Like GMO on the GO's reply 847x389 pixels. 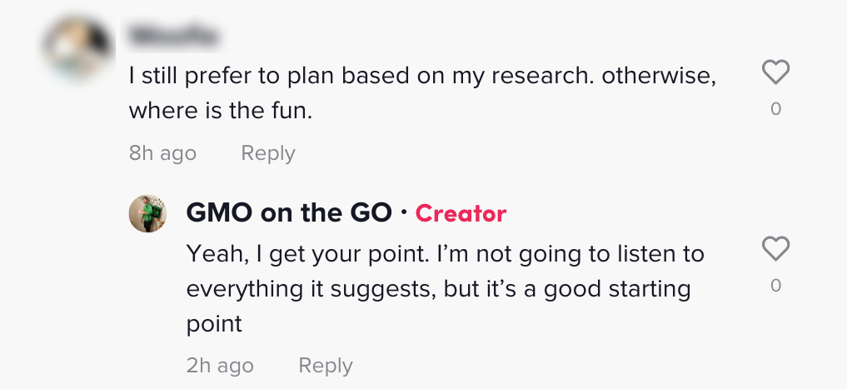(x=775, y=249)
